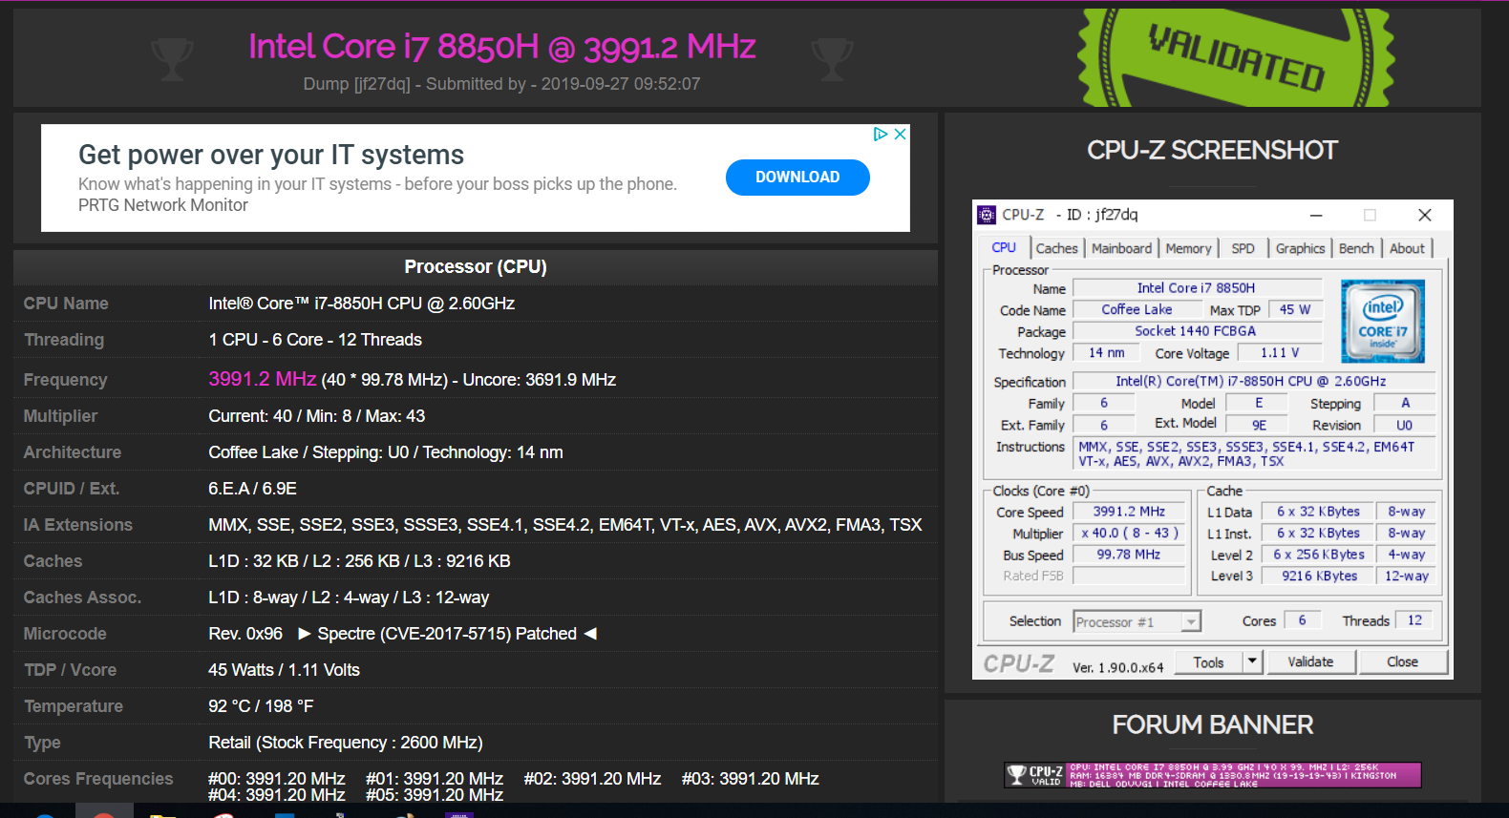This screenshot has width=1509, height=818.
Task: Click the CPU-Z VALID trophy icon in the forum banner
Action: [x=1017, y=774]
